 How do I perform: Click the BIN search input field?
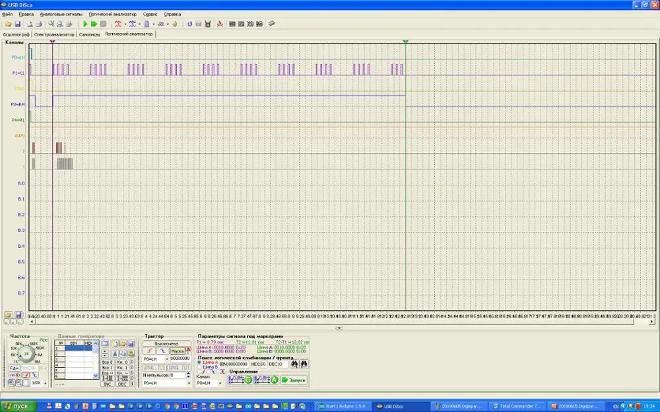[238, 364]
